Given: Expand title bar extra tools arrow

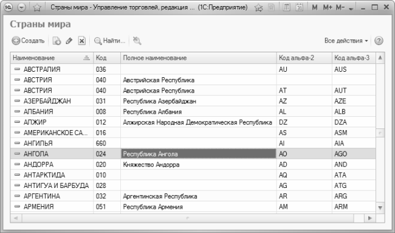Looking at the screenshot, I should coord(351,9).
